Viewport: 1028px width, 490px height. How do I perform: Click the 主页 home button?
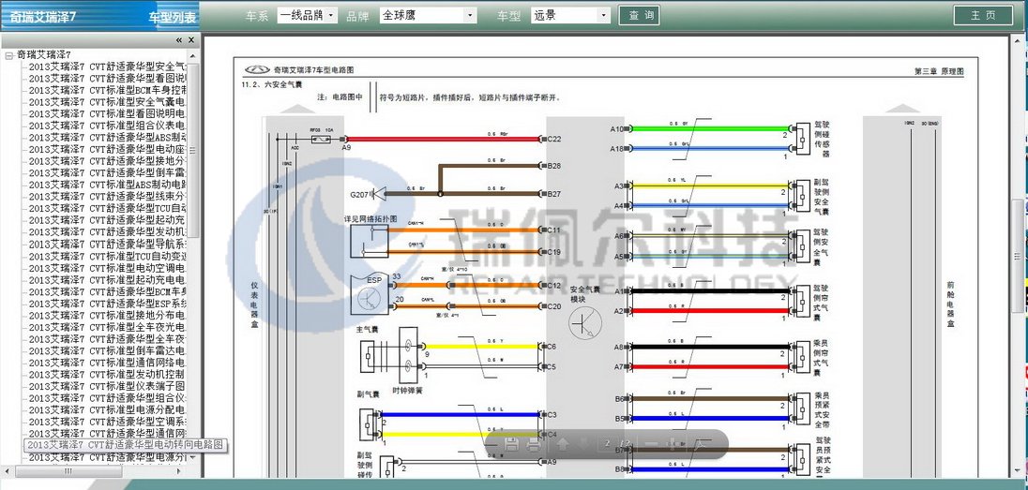pos(983,16)
